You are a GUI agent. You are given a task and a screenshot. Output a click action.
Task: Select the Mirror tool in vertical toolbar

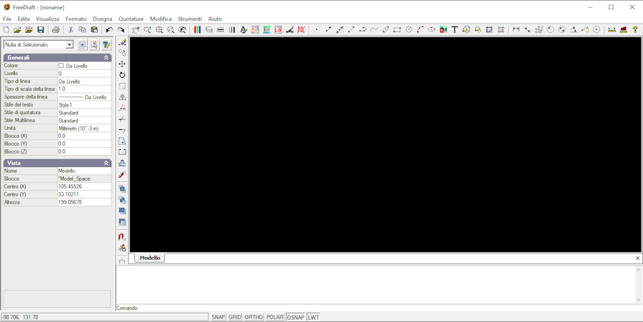point(122,97)
